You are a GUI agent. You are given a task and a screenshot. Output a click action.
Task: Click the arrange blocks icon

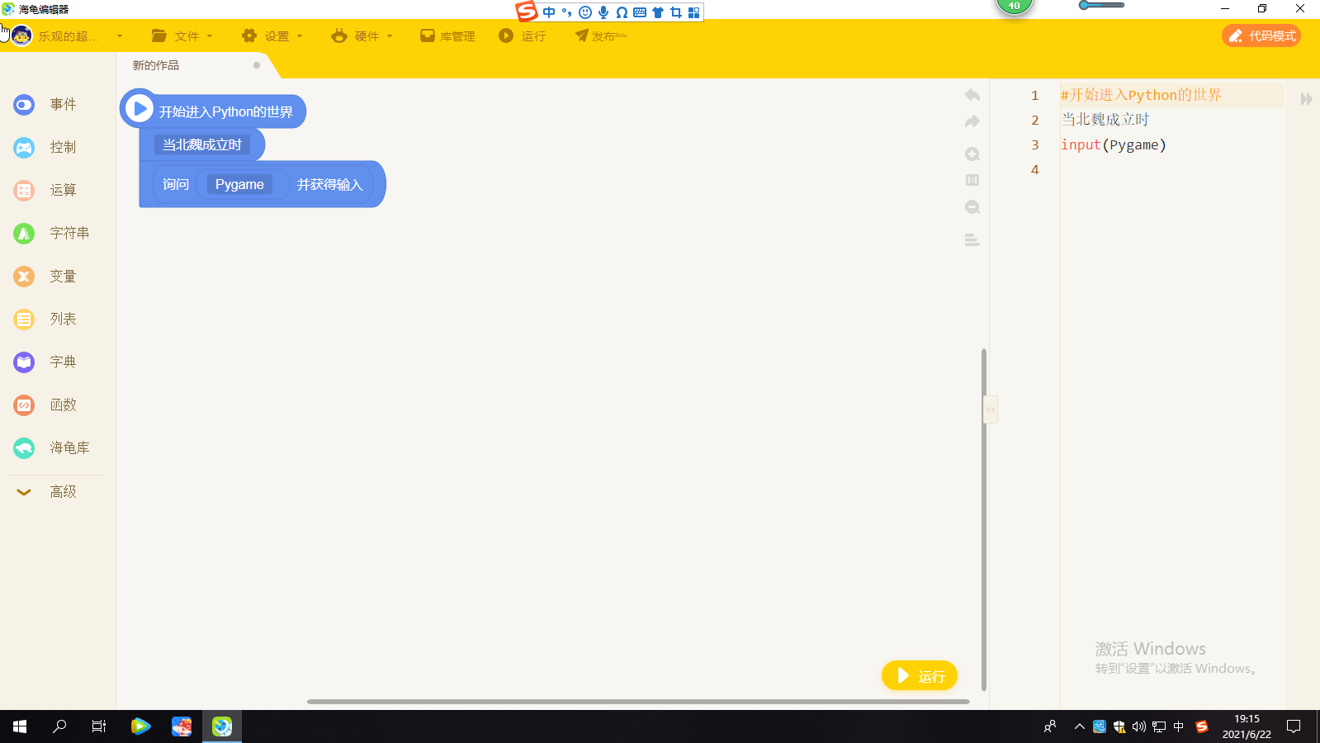click(972, 240)
